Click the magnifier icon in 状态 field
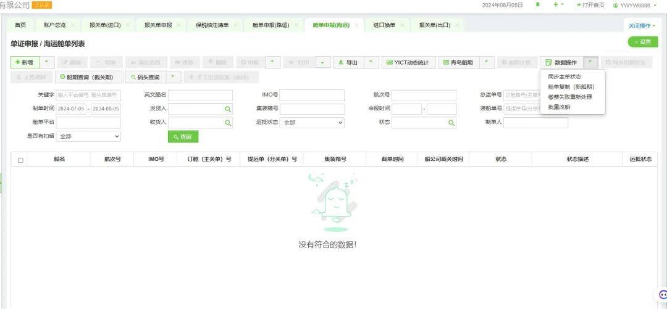 pos(451,123)
